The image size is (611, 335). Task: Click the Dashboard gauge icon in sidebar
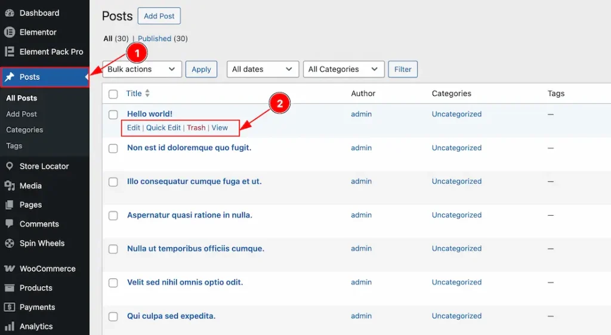coord(10,13)
